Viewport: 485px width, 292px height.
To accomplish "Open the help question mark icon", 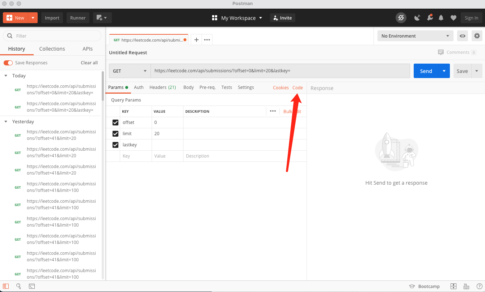I will pyautogui.click(x=479, y=286).
